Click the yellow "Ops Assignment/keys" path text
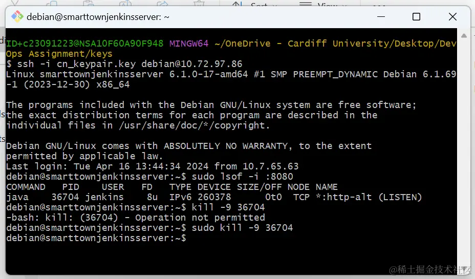This screenshot has height=279, width=475. [x=59, y=54]
